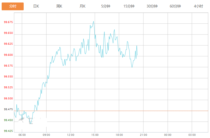Click the chart peak near 15:00
The width and height of the screenshot is (210, 138).
coord(94,21)
